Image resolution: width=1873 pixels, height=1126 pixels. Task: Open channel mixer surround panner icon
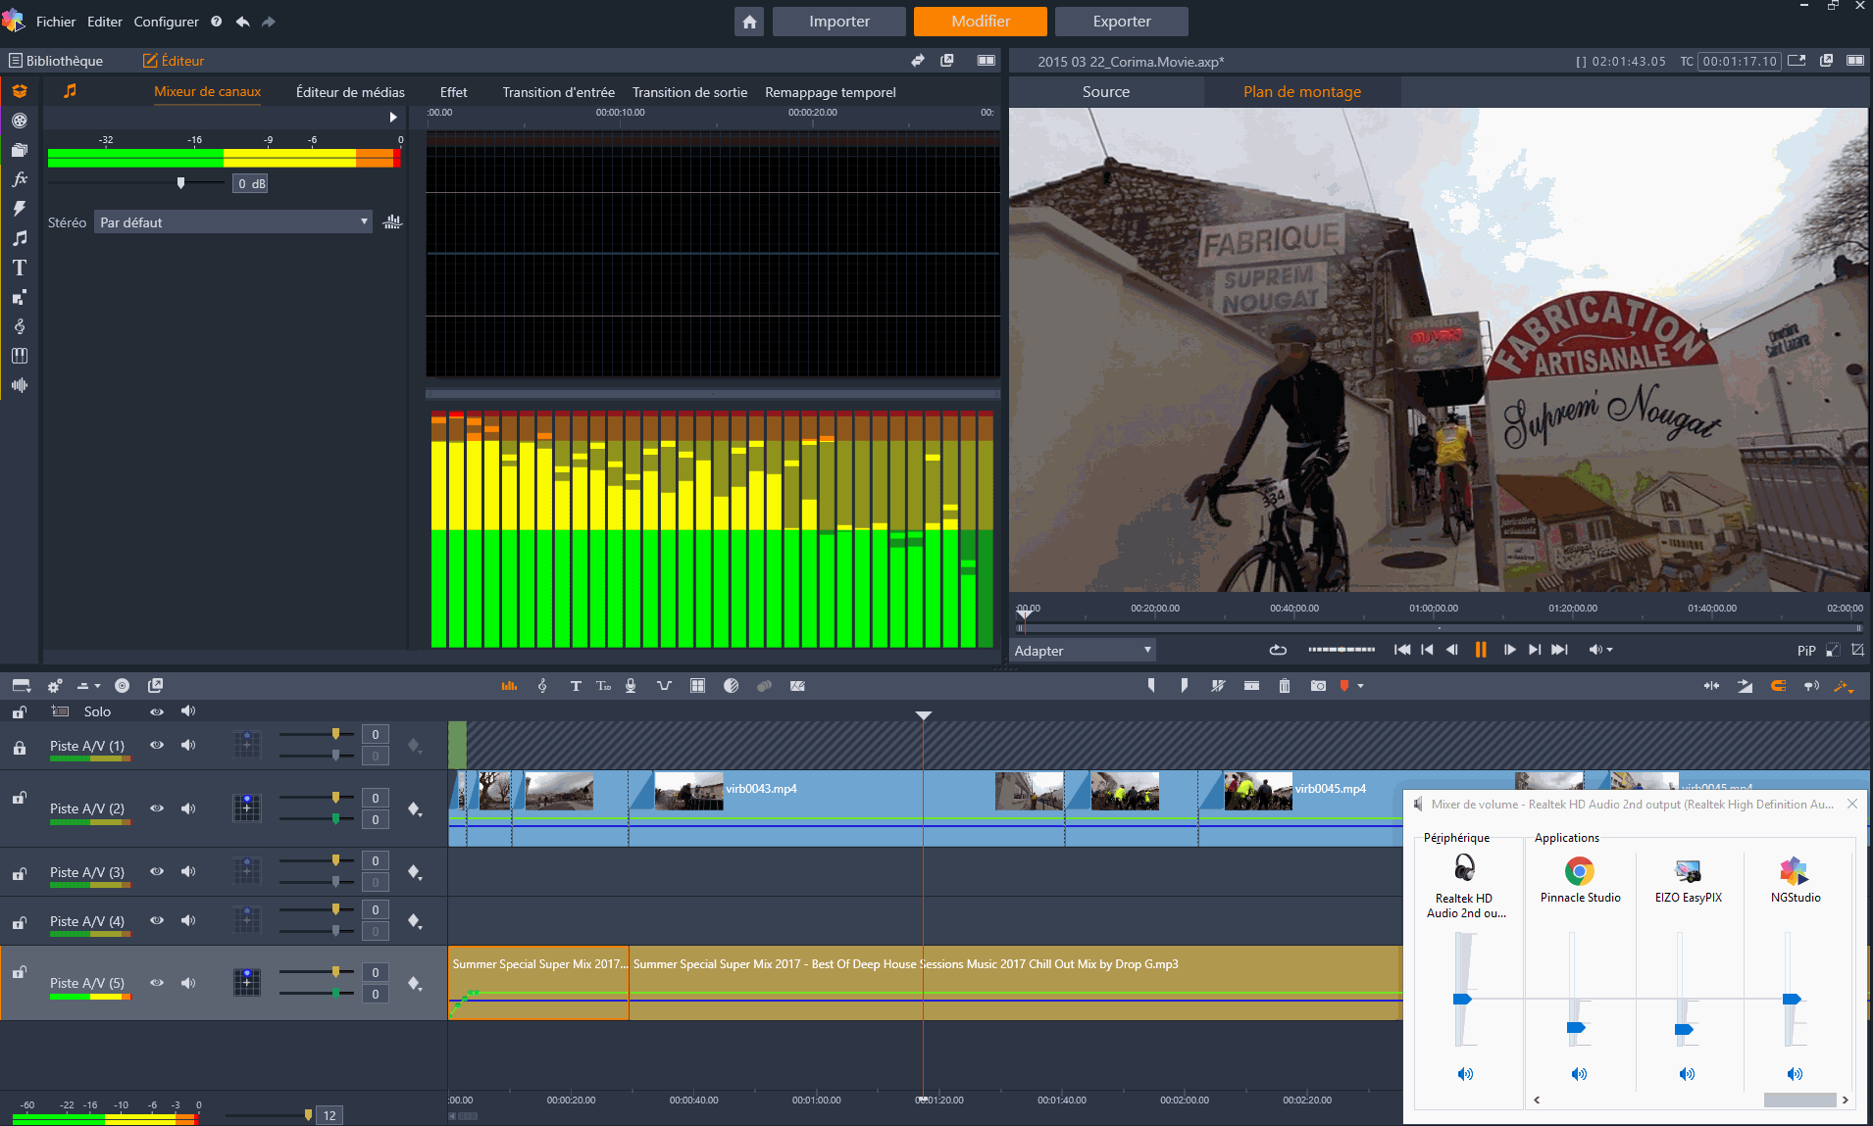[392, 222]
